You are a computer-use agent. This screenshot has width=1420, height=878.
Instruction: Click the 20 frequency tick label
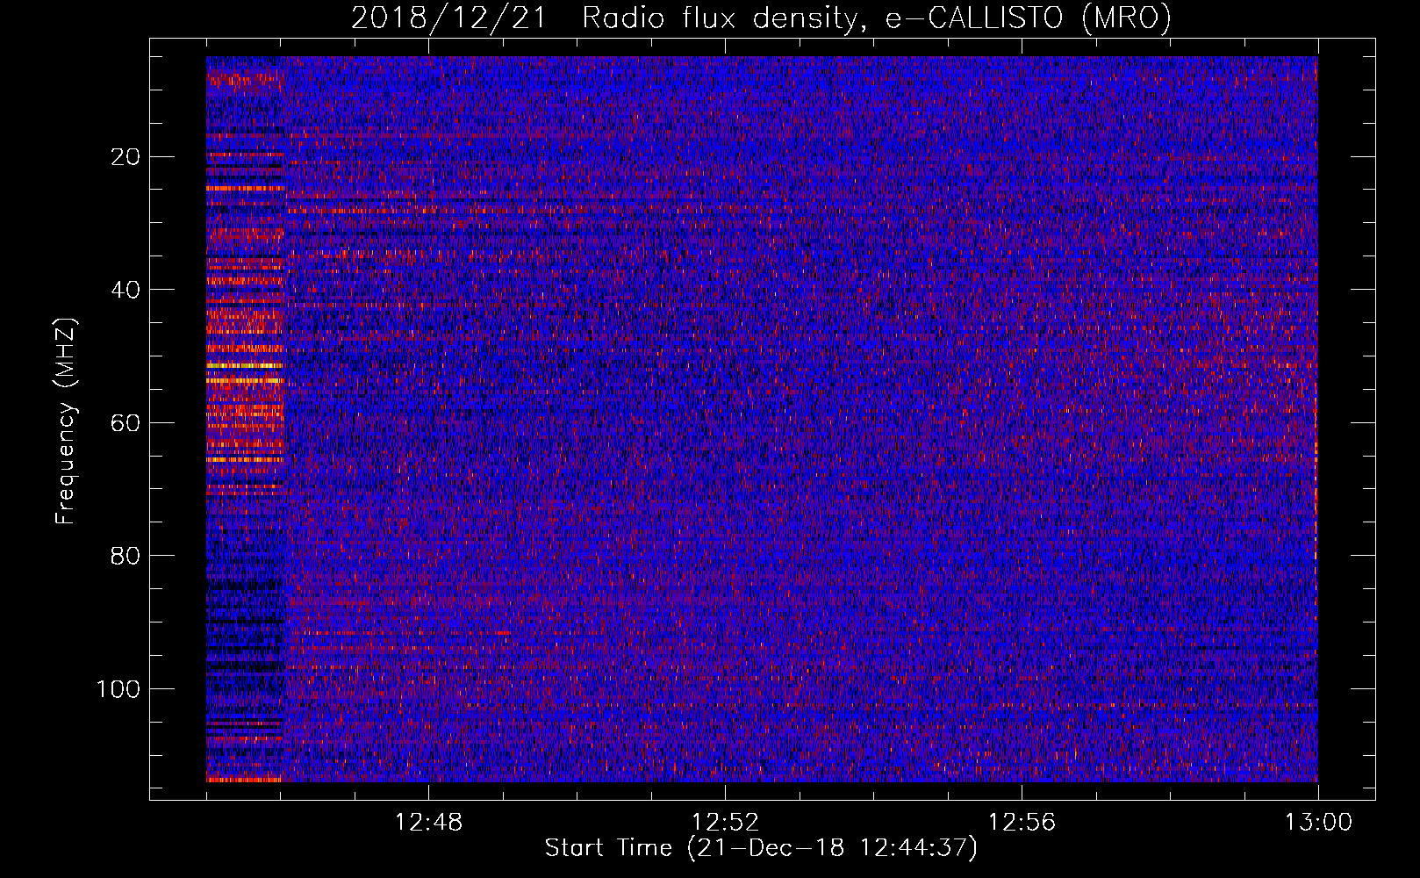126,157
